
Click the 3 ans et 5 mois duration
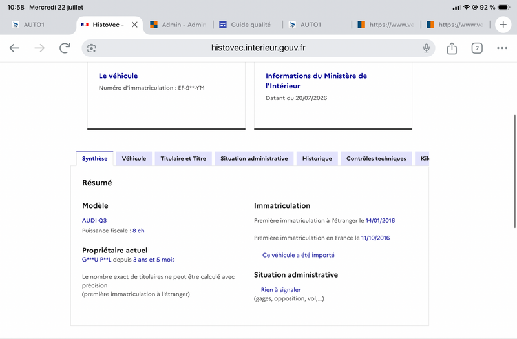click(x=154, y=260)
